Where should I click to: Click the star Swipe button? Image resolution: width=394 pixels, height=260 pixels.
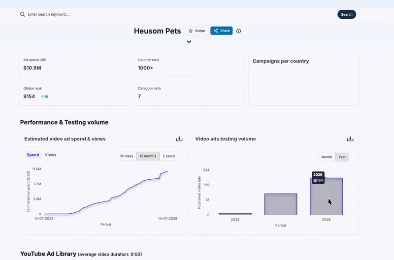(x=197, y=31)
